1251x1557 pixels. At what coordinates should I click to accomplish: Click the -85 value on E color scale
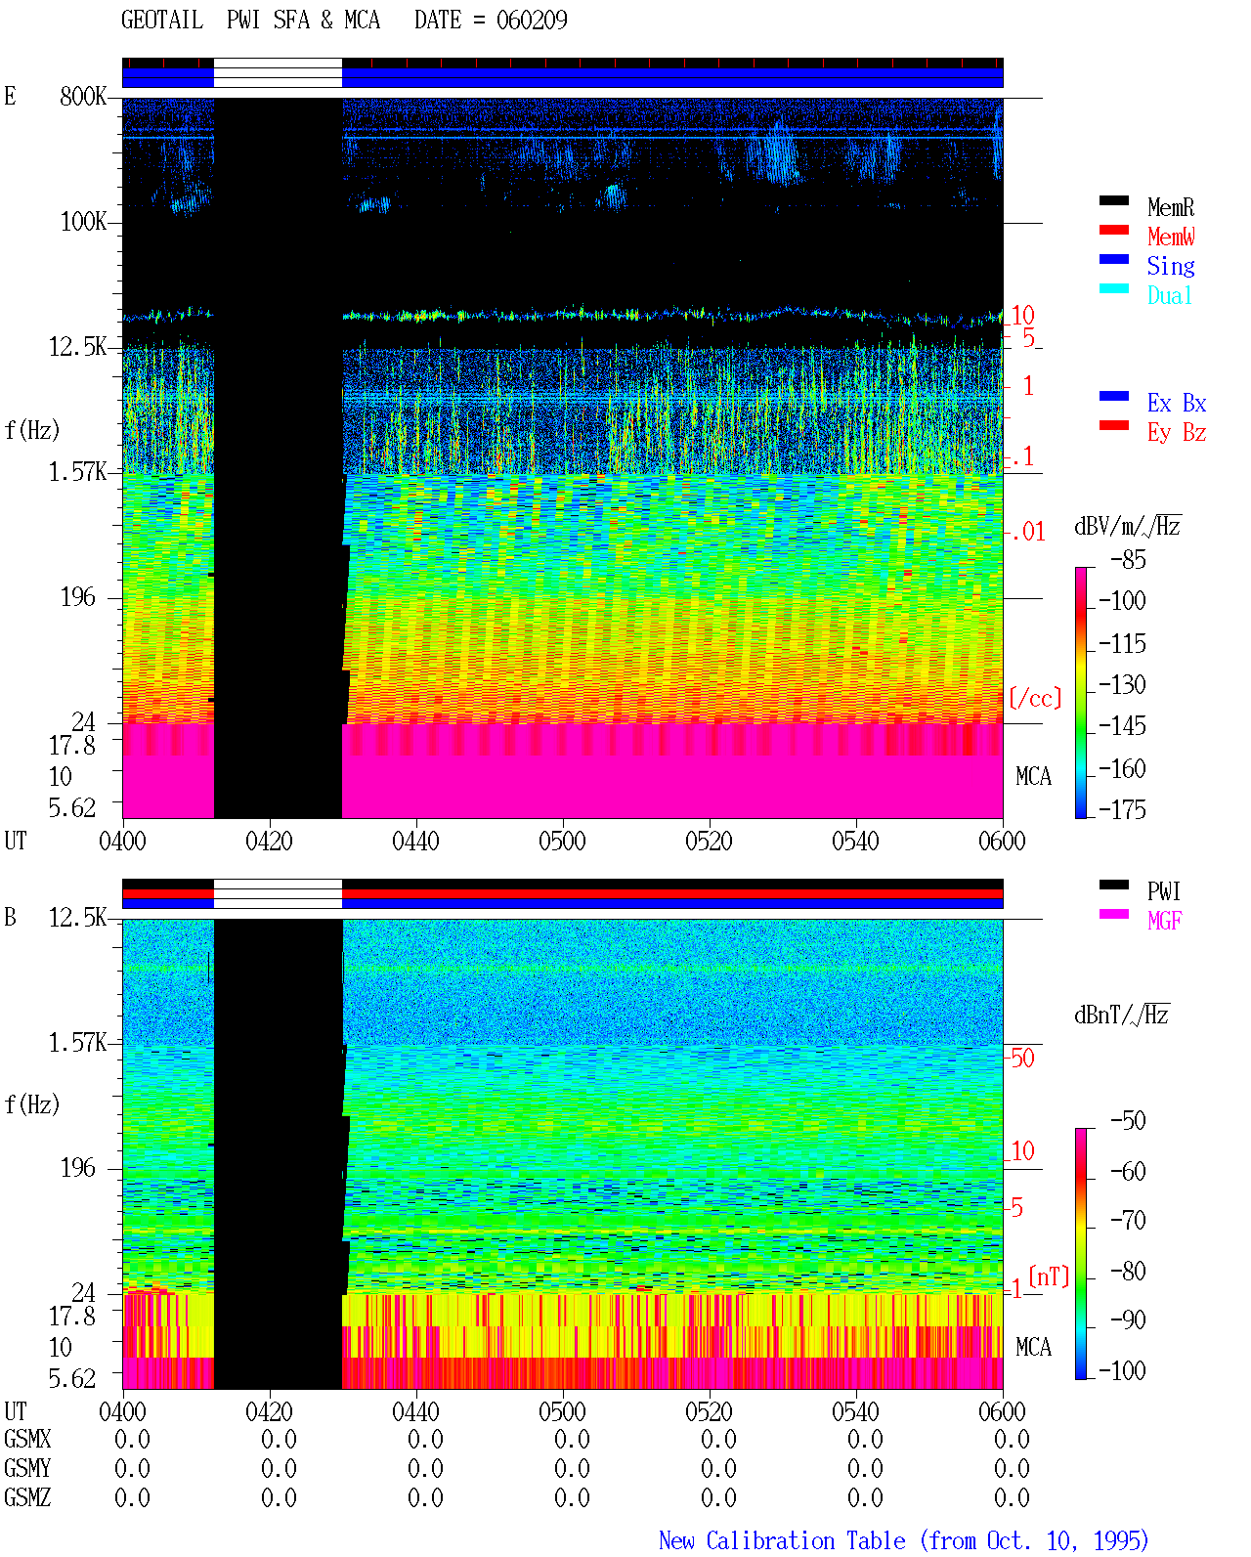pos(1128,560)
